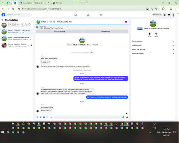Open Windows taskbar search

(8, 132)
